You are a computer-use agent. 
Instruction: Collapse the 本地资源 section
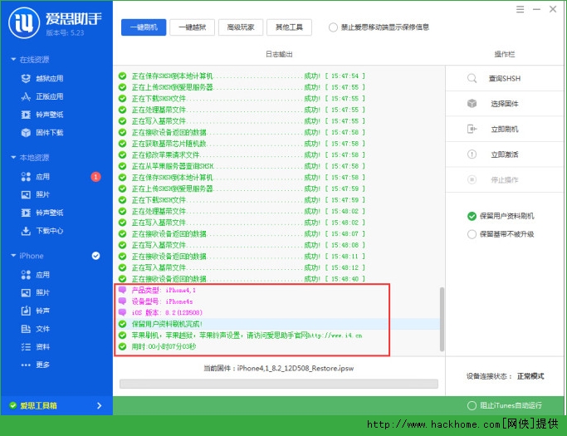(13, 158)
